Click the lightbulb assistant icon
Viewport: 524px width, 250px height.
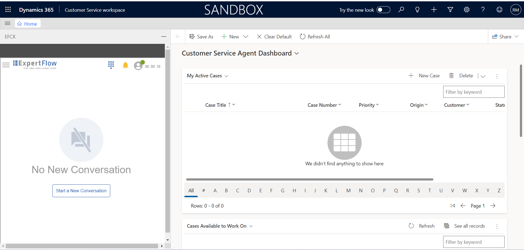click(x=417, y=10)
